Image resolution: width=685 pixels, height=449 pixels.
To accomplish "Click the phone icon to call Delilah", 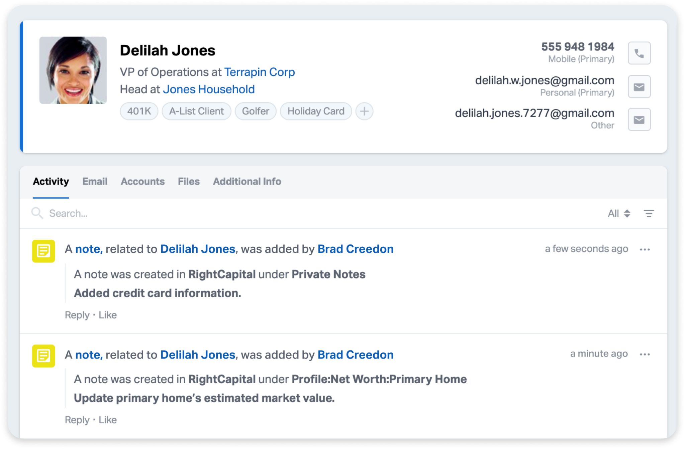I will tap(639, 53).
